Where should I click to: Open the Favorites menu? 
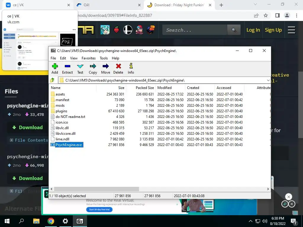(x=88, y=58)
